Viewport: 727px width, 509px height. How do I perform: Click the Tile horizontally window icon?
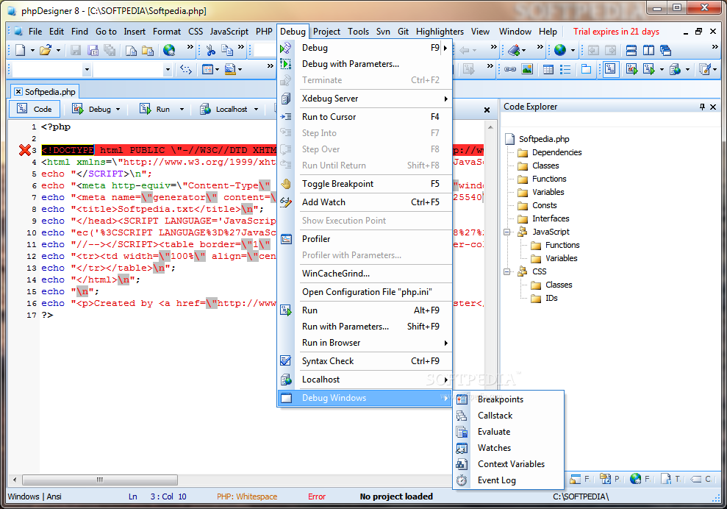631,50
